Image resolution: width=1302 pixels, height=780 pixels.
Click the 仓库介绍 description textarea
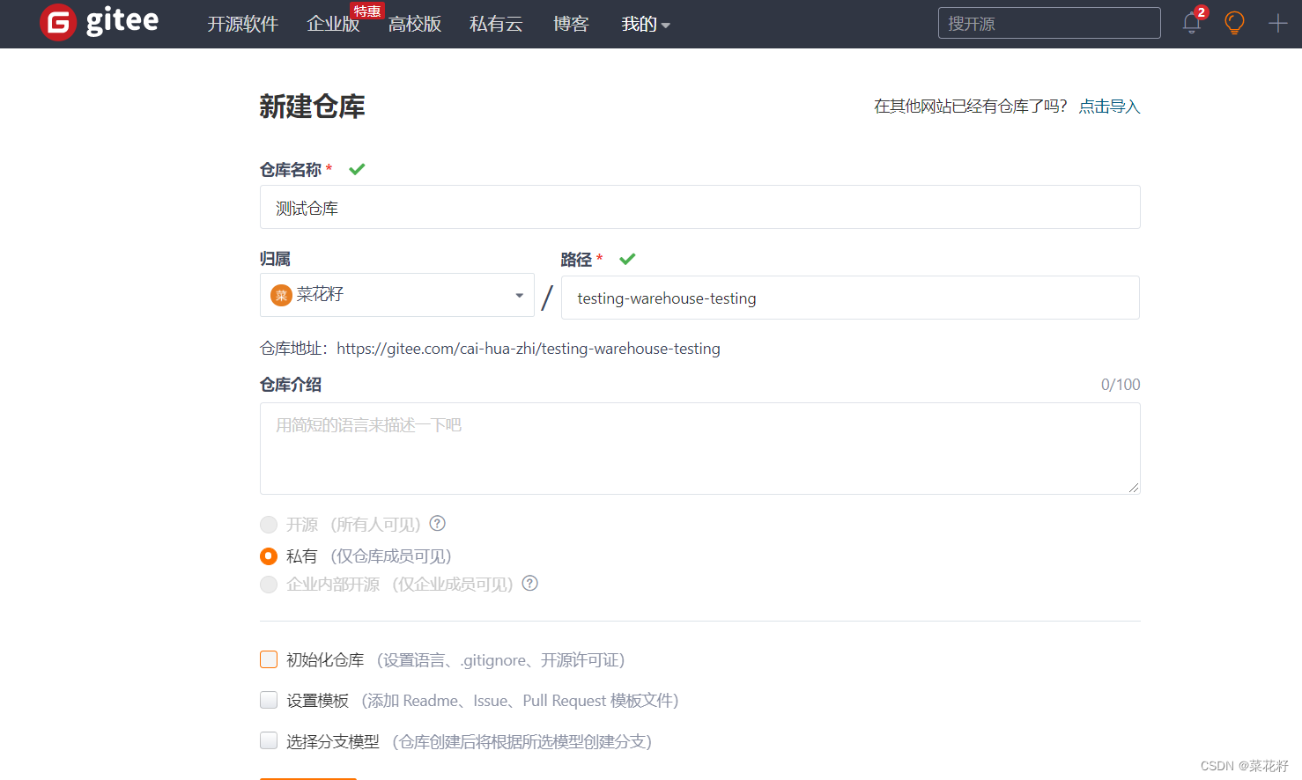[x=700, y=448]
